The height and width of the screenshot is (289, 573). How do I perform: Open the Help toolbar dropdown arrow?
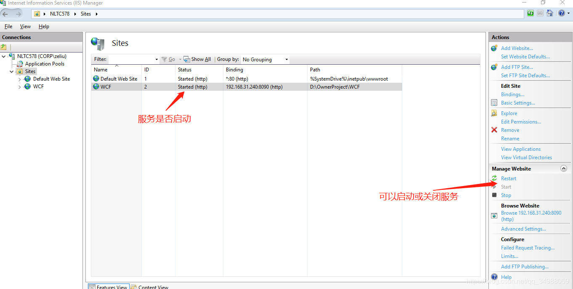click(x=568, y=13)
